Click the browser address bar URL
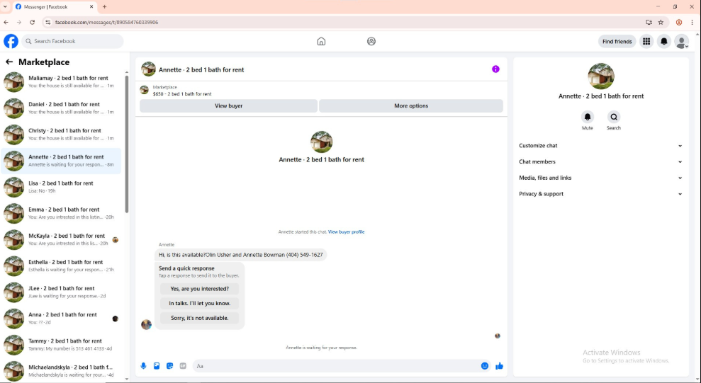Screen dimensions: 701x383 (106, 23)
